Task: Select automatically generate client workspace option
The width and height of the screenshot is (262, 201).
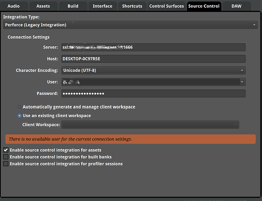Action: pos(19,107)
